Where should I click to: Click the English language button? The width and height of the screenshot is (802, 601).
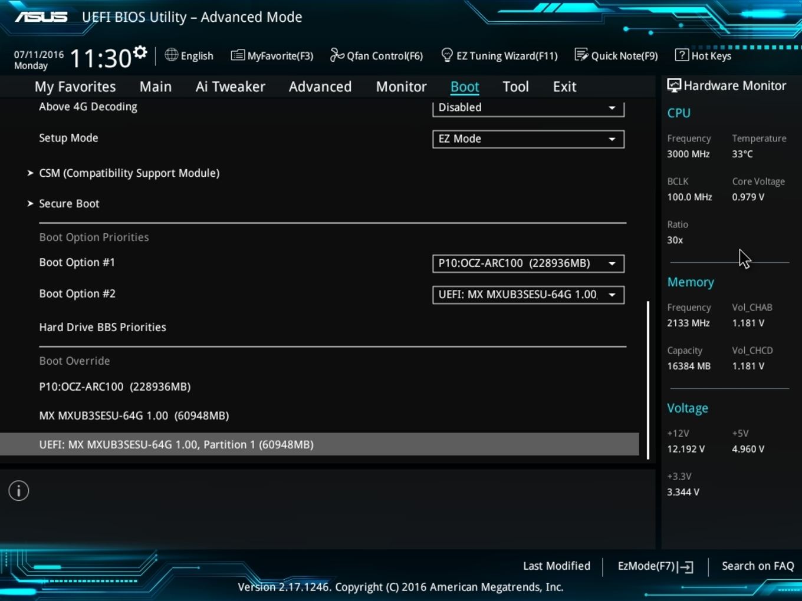click(x=189, y=55)
